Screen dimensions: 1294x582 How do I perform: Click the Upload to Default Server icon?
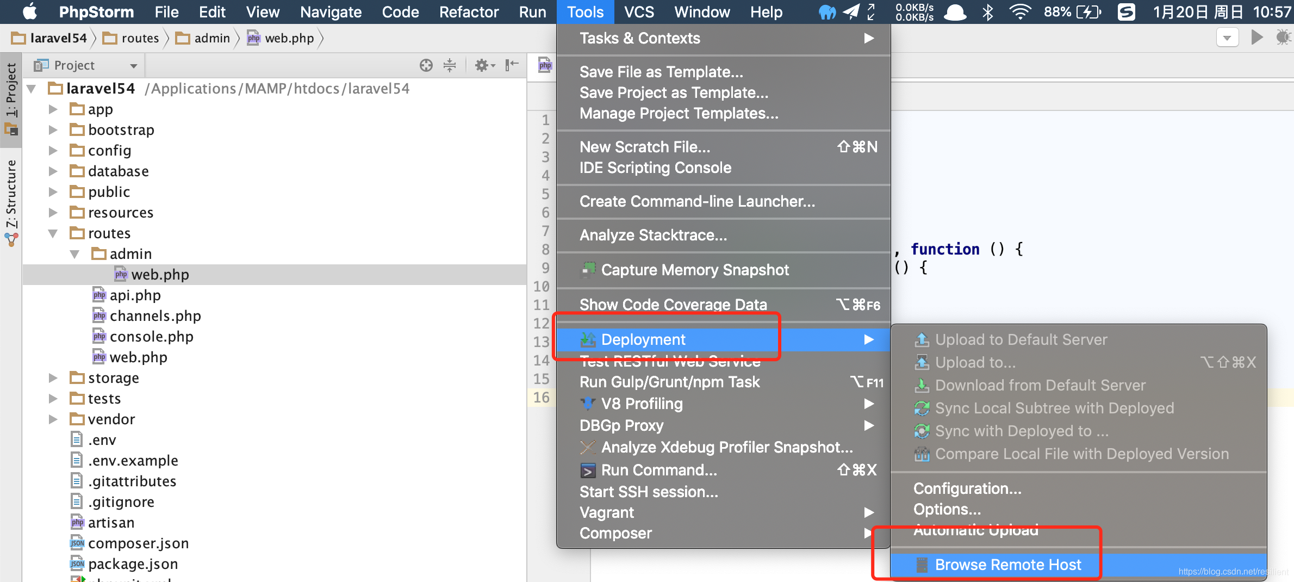(922, 340)
